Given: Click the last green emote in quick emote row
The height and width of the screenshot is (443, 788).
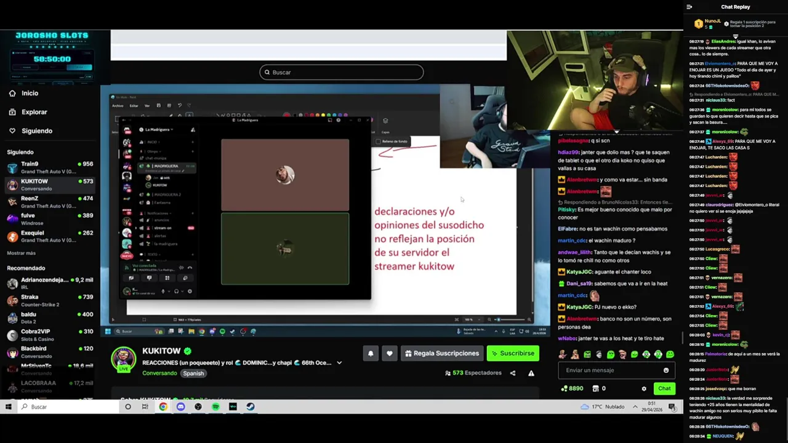Looking at the screenshot, I should [x=670, y=354].
